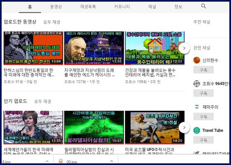Switch to the 동영상 tab

[x=56, y=7]
